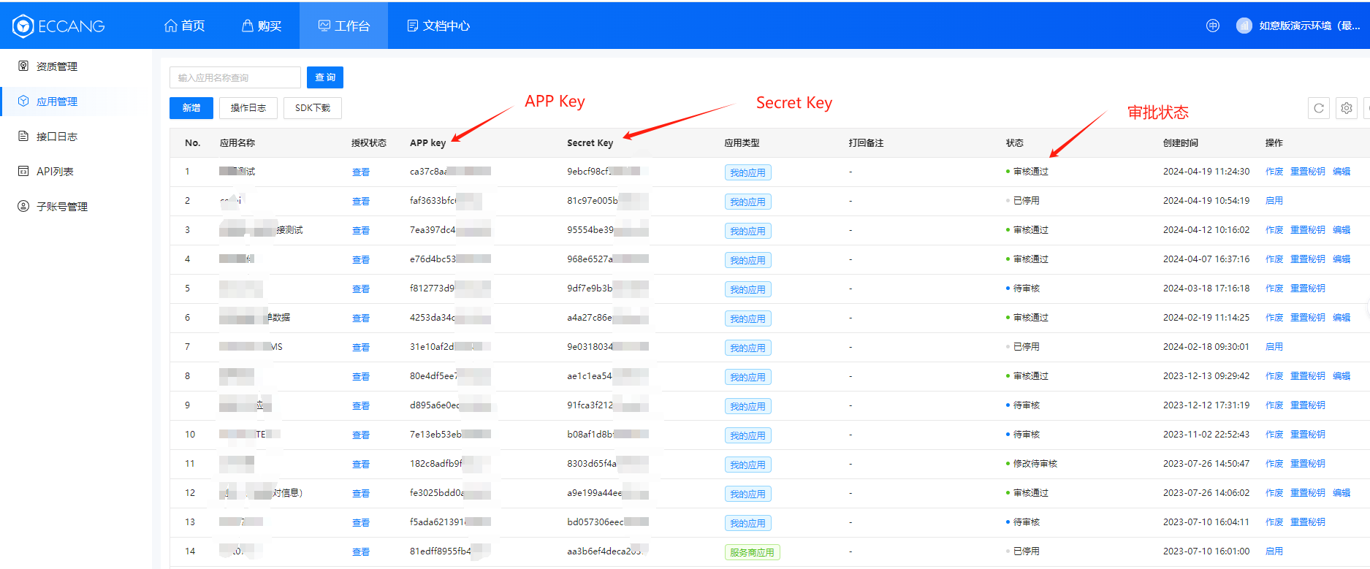Click 启用 for the 10:54:19 row
This screenshot has height=569, width=1370.
1274,201
